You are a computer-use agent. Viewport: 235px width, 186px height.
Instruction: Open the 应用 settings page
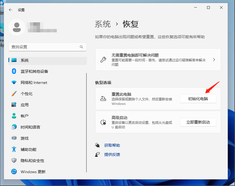tap(25, 105)
